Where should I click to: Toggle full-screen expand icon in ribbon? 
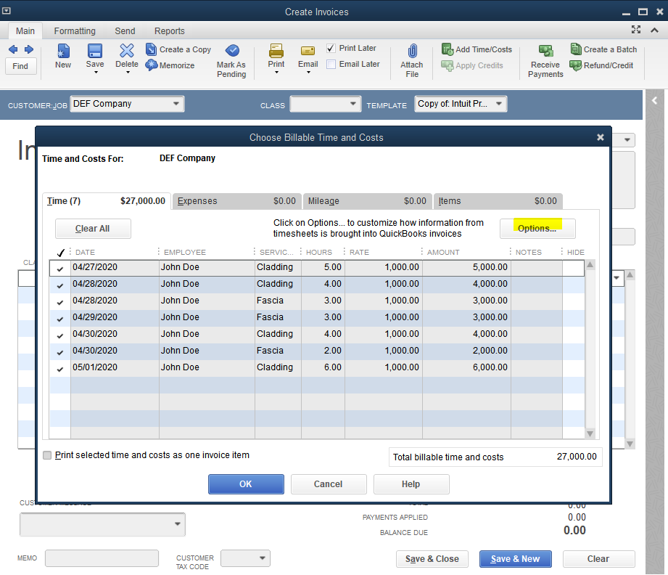coord(636,30)
